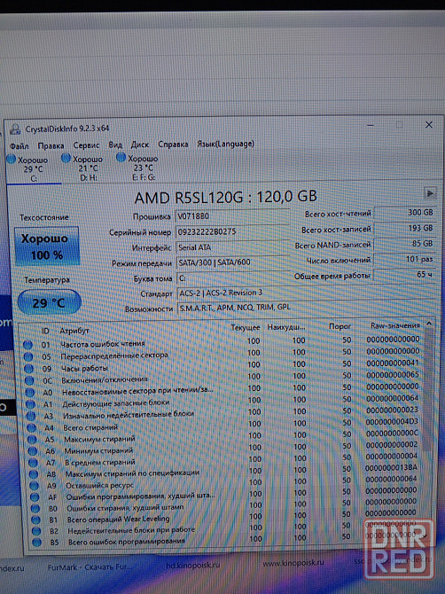Click the Прошивка field V071880

pos(232,216)
